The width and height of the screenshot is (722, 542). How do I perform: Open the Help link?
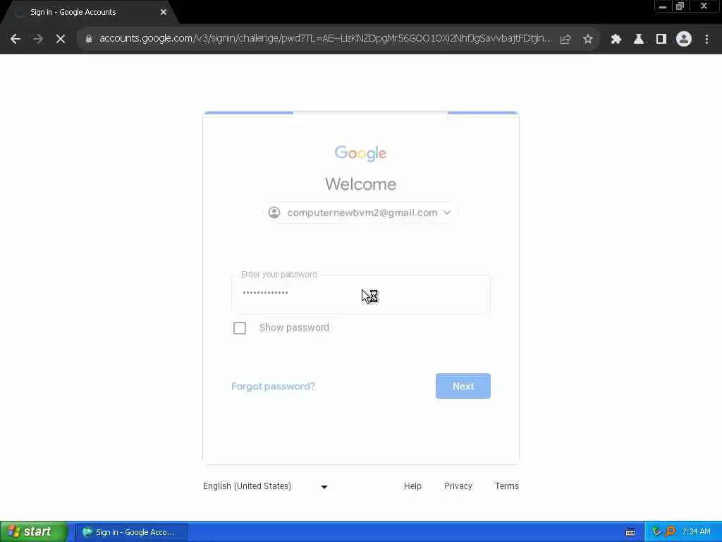412,486
